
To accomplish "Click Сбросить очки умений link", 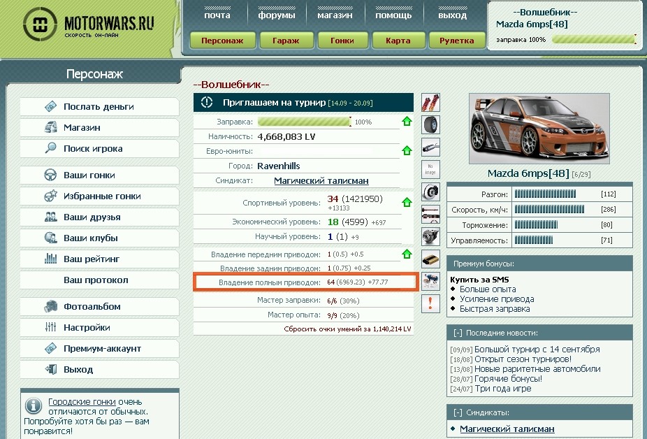I will click(x=347, y=329).
